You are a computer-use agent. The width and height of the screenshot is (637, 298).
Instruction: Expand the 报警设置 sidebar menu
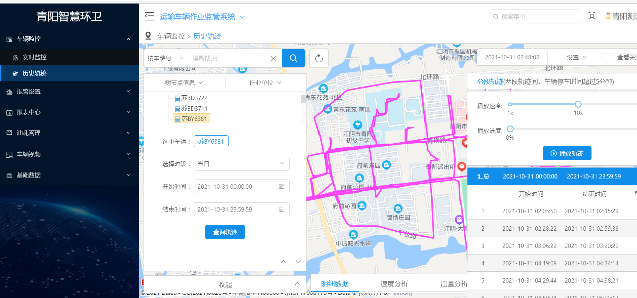[x=69, y=91]
